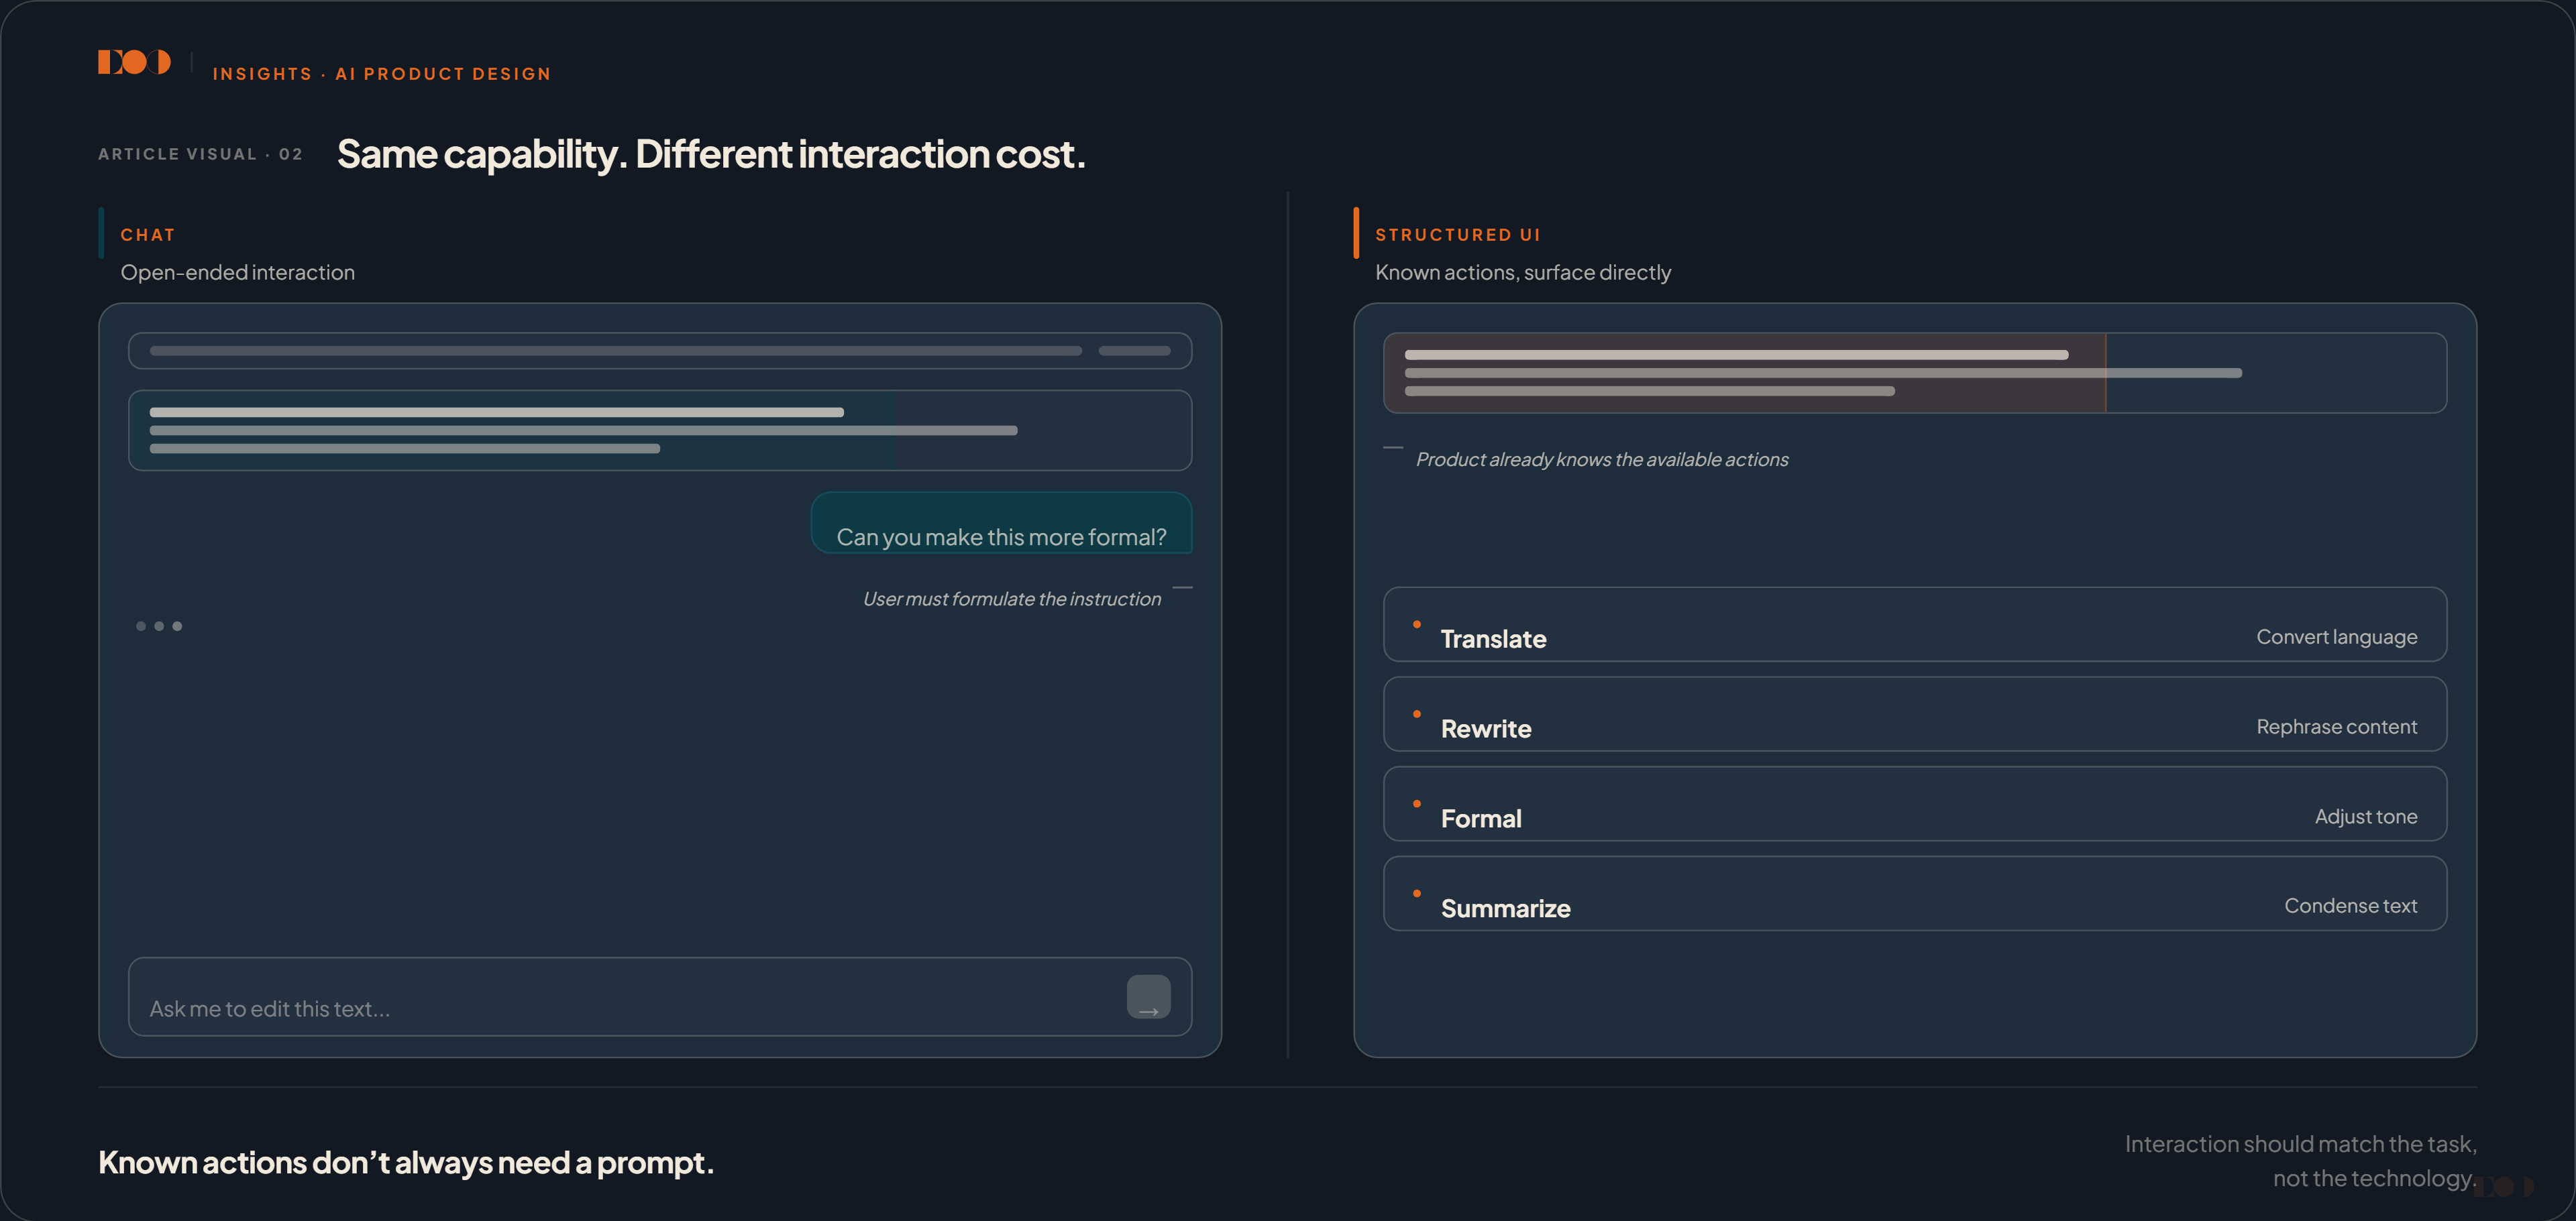Click the highlighted text selection in Structured UI
The height and width of the screenshot is (1221, 2576).
point(1744,373)
